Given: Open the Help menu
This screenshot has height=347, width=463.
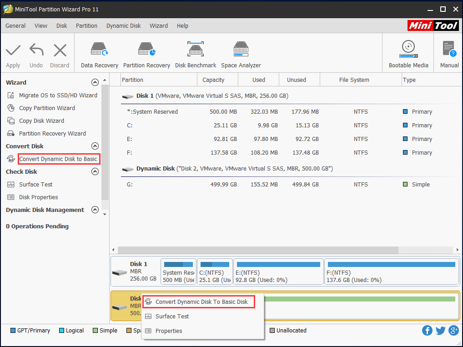Looking at the screenshot, I should click(182, 25).
